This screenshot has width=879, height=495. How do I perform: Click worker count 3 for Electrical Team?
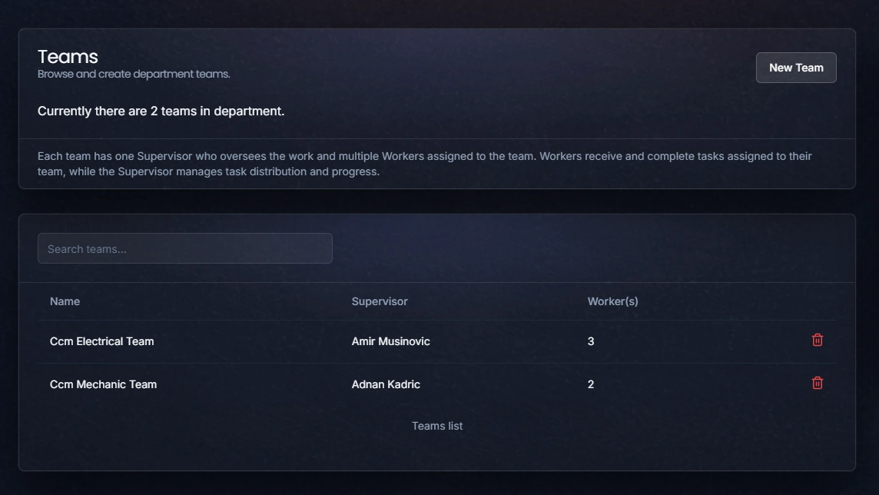pyautogui.click(x=591, y=341)
